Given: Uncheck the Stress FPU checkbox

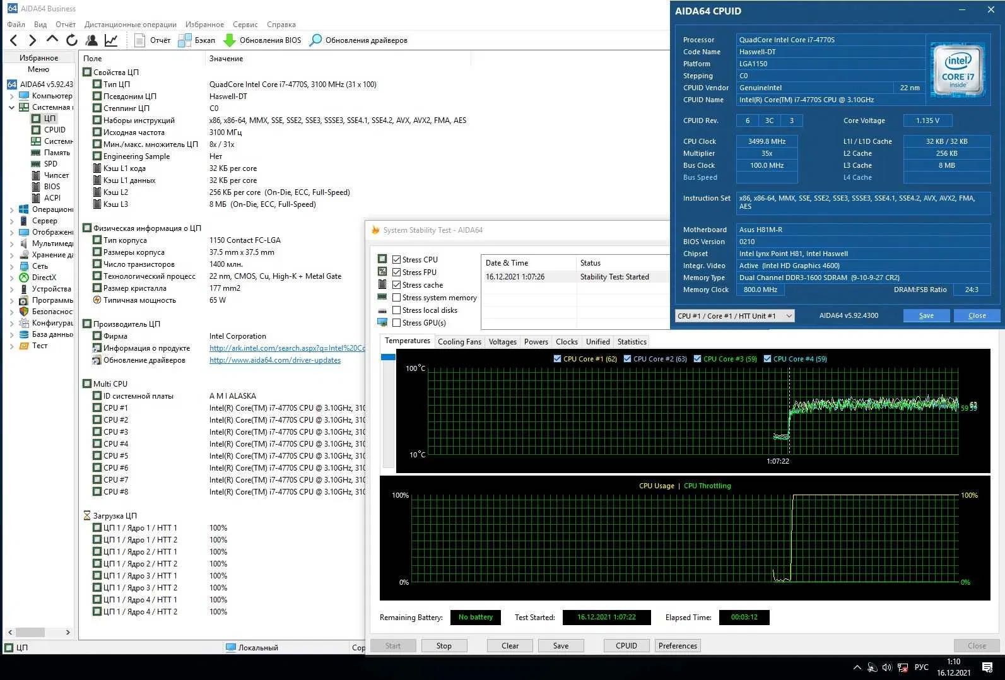Looking at the screenshot, I should tap(397, 272).
